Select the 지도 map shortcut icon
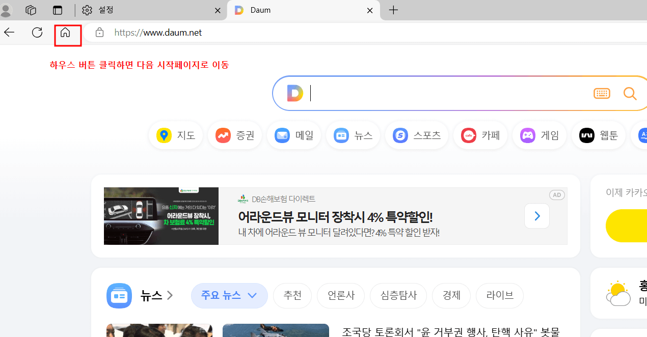 point(164,135)
